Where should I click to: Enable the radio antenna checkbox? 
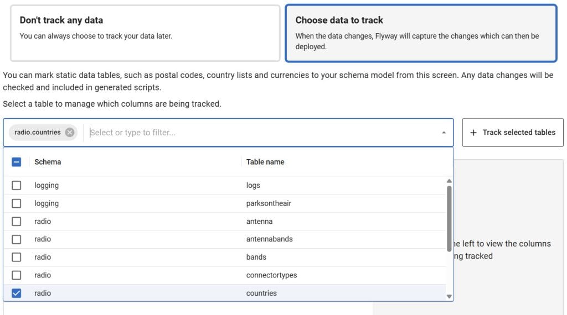tap(17, 222)
